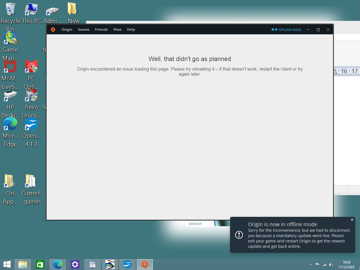Screen dimensions: 360x270
Task: Open the Help menu
Action: pyautogui.click(x=131, y=30)
